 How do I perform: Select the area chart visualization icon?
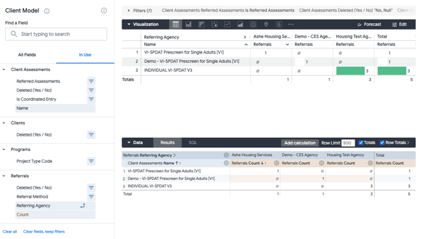240,25
